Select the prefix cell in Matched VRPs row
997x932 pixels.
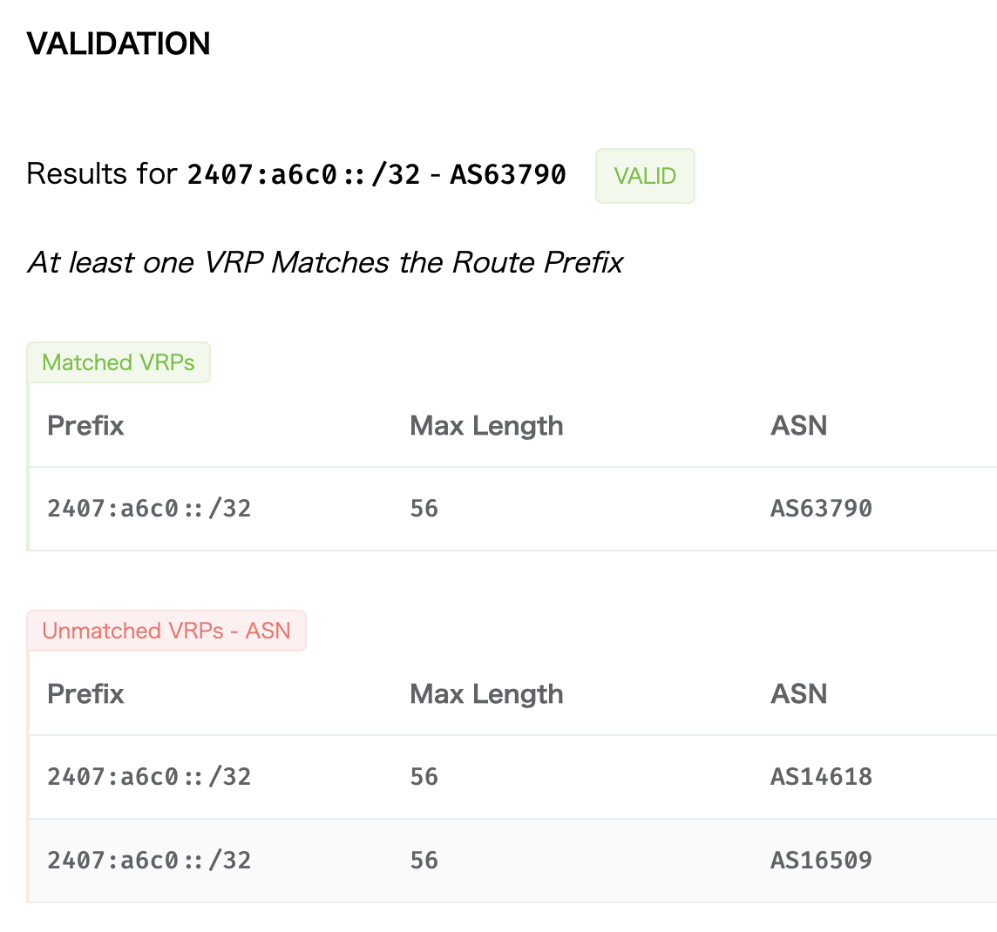coord(149,509)
